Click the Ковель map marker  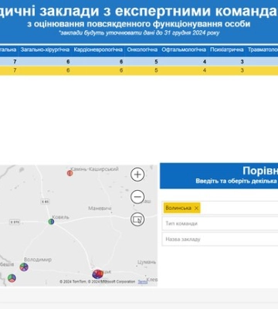(51, 222)
